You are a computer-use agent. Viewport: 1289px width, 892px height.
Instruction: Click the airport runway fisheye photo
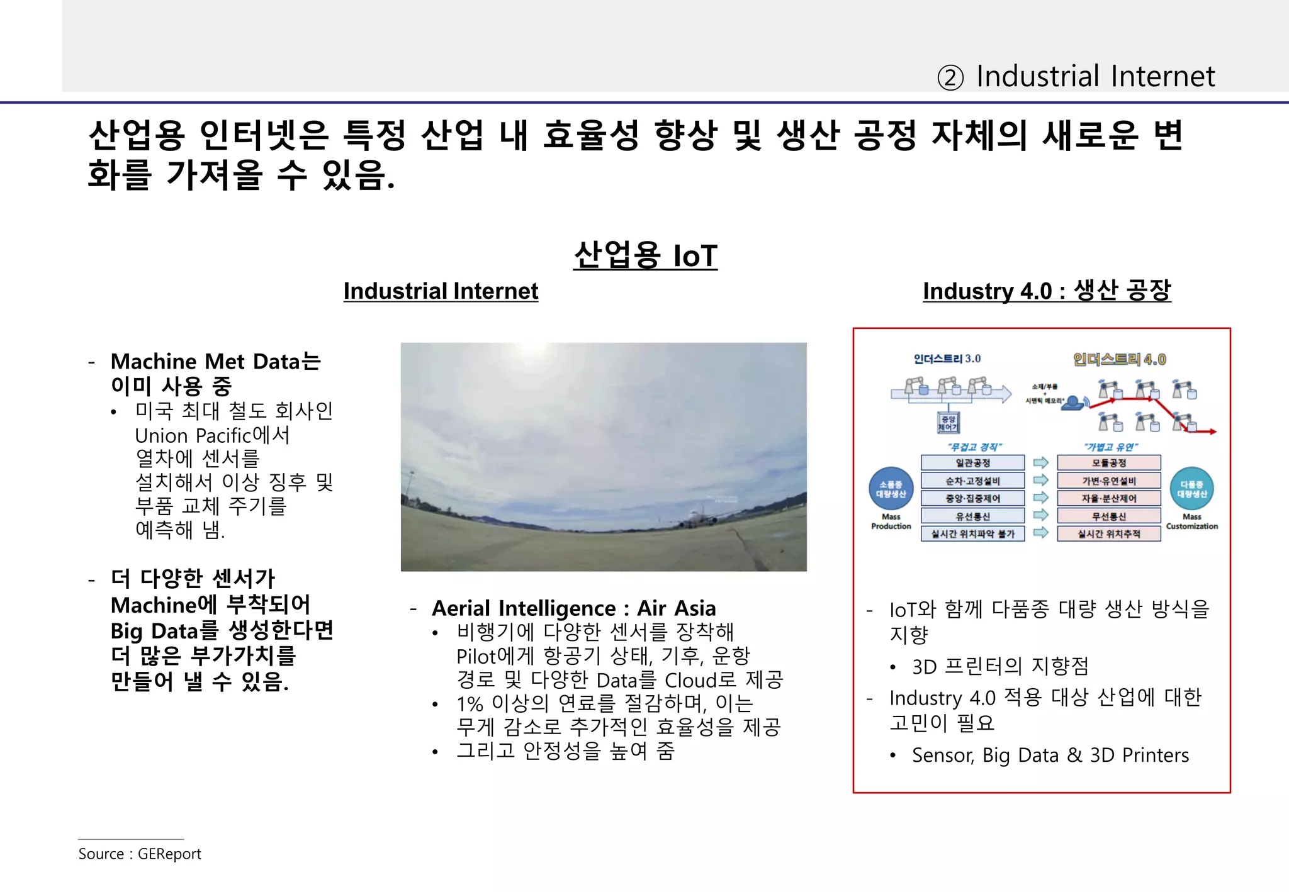[604, 457]
